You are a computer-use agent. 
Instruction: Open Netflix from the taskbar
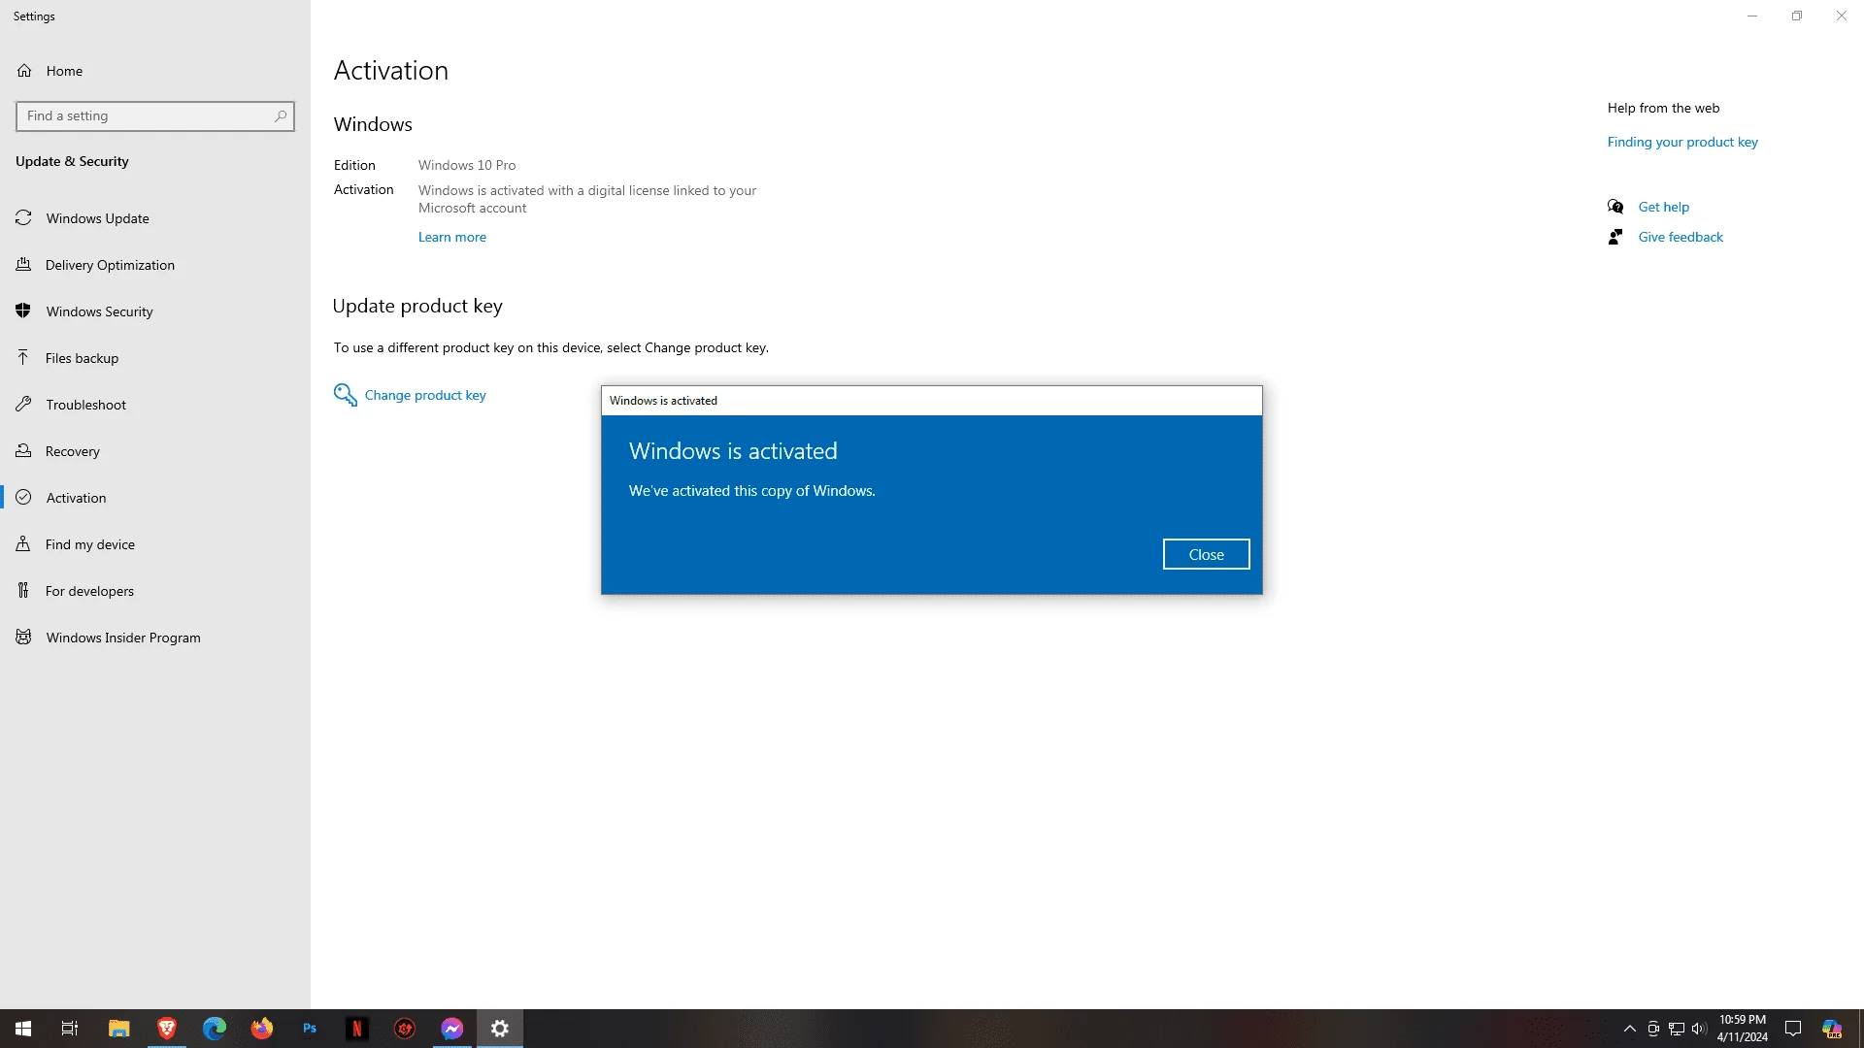(356, 1029)
